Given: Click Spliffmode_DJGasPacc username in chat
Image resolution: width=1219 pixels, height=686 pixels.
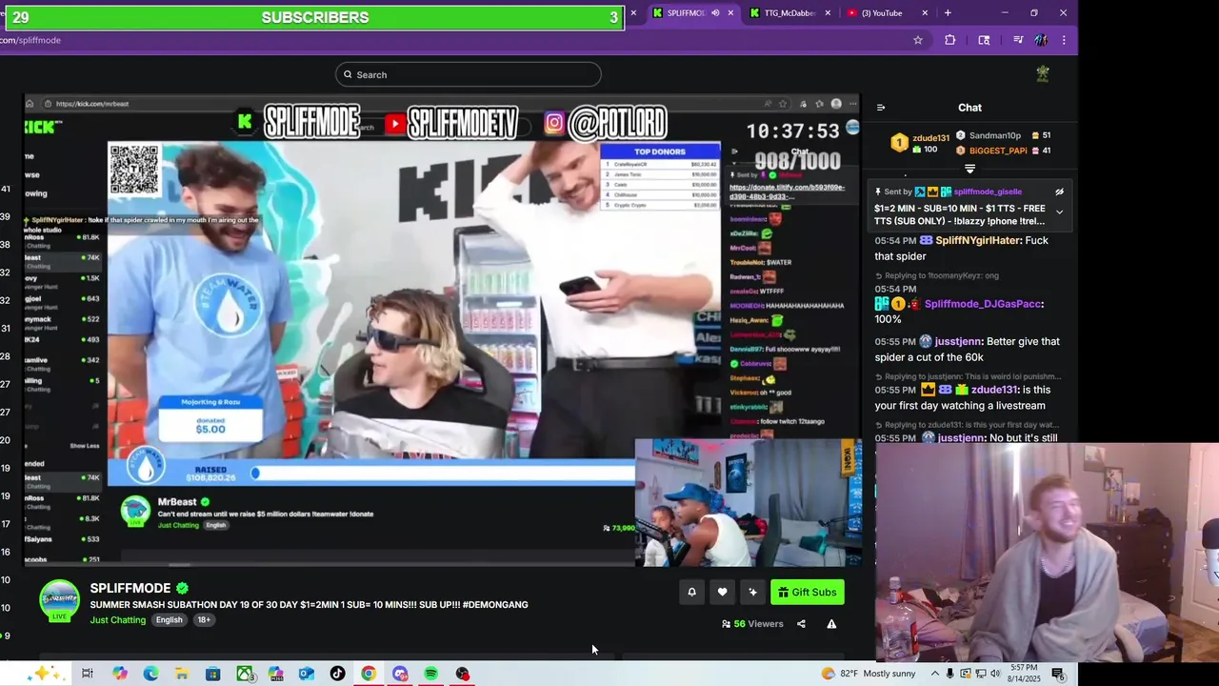Looking at the screenshot, I should pos(983,304).
